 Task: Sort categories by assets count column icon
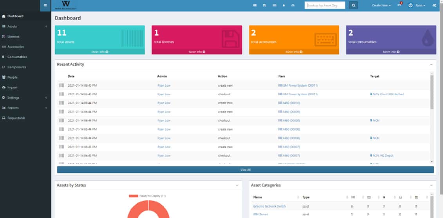353,197
